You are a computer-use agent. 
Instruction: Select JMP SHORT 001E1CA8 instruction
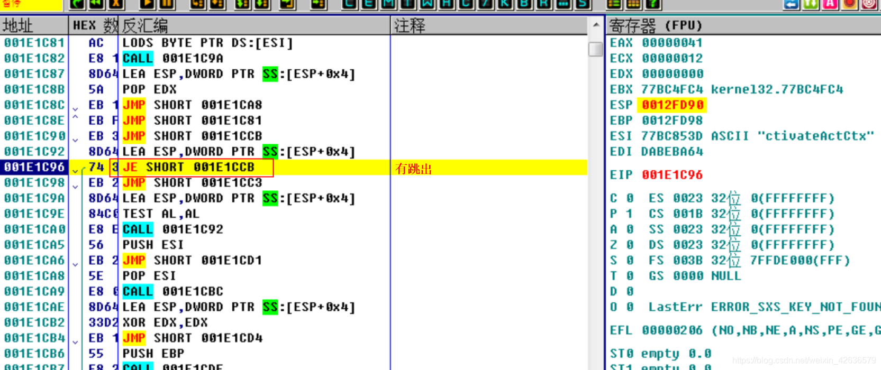pos(193,105)
